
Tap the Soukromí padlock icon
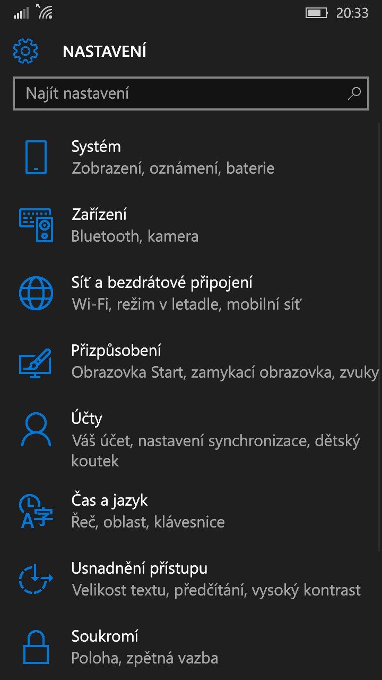[x=36, y=647]
